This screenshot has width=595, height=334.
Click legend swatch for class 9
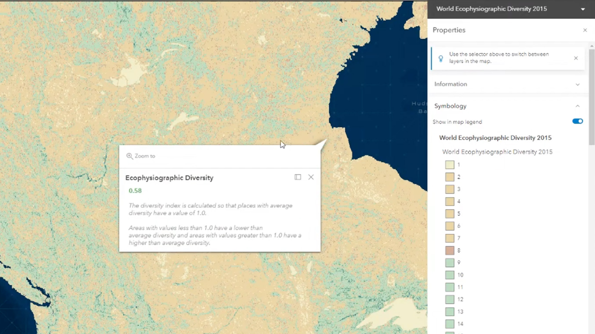[449, 262]
